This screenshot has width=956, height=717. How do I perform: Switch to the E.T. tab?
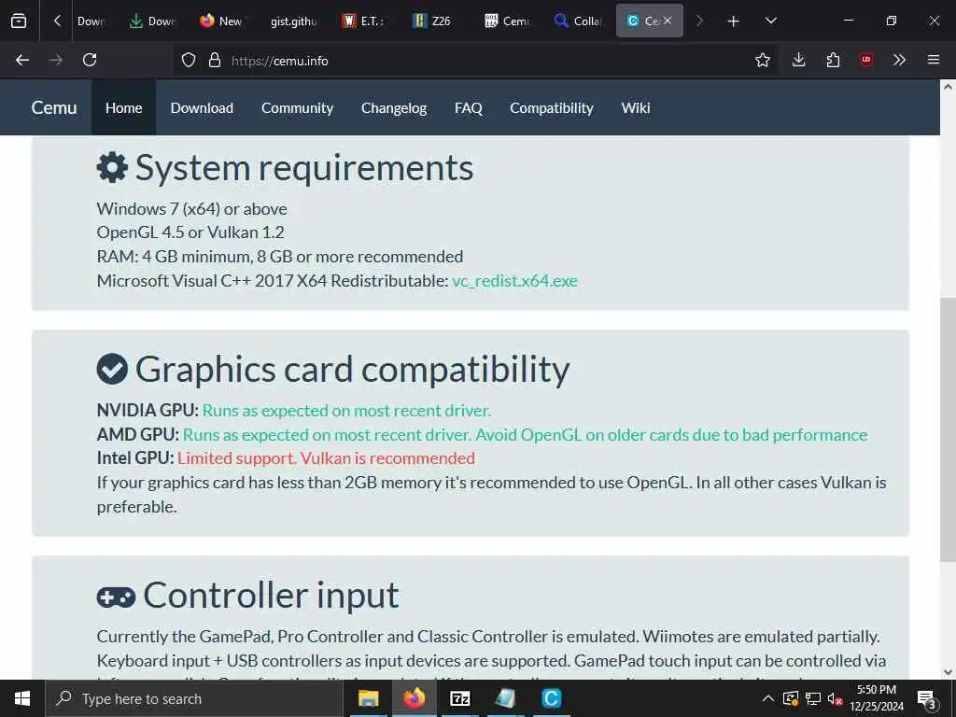(364, 21)
